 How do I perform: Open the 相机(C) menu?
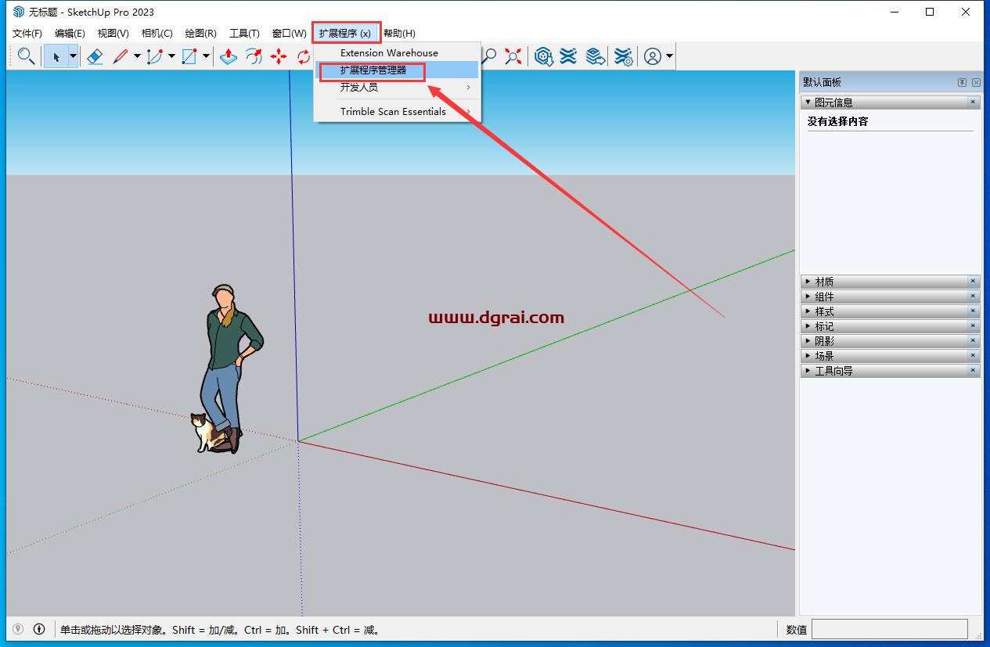click(157, 34)
